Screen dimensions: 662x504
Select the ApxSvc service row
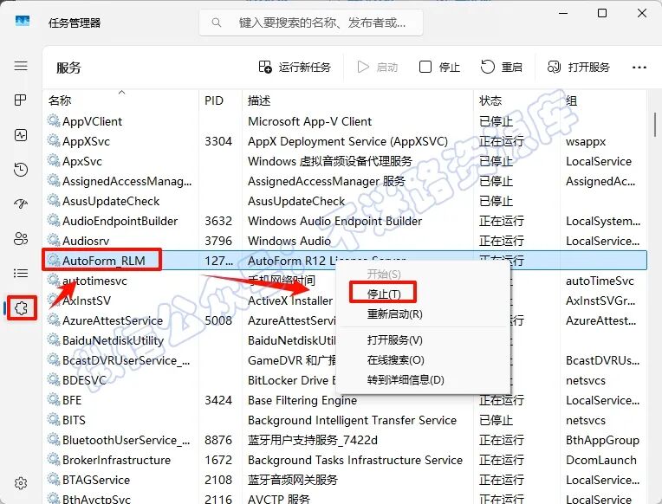pos(345,161)
